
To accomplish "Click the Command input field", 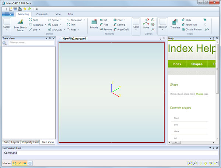I will 117,153.
